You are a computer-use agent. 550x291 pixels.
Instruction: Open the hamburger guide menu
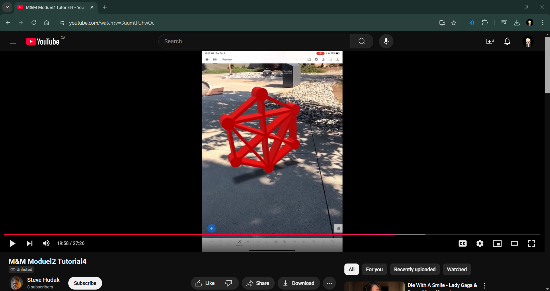pos(13,41)
